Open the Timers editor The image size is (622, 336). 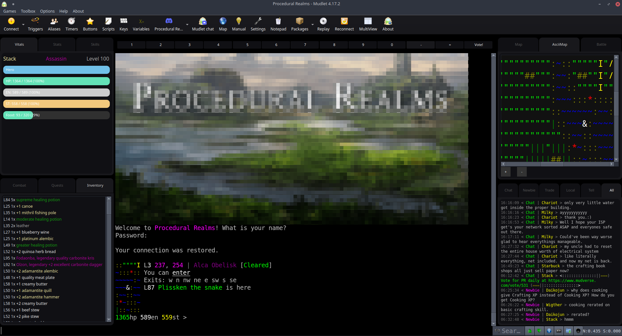click(72, 24)
